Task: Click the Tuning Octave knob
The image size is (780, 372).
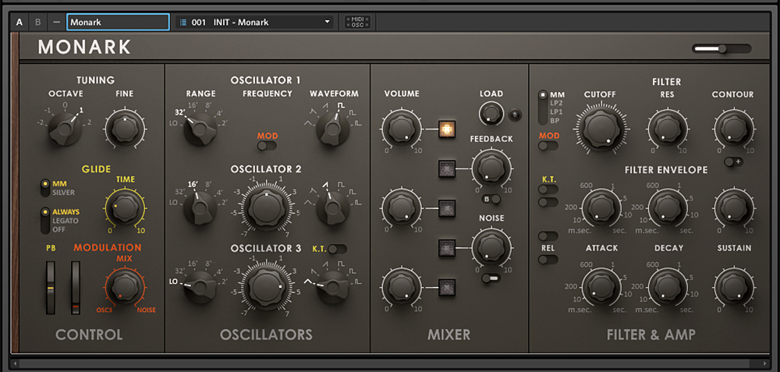Action: click(64, 129)
